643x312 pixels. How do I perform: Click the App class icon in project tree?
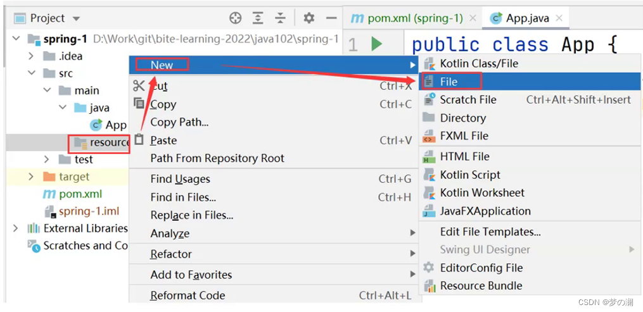(x=96, y=125)
